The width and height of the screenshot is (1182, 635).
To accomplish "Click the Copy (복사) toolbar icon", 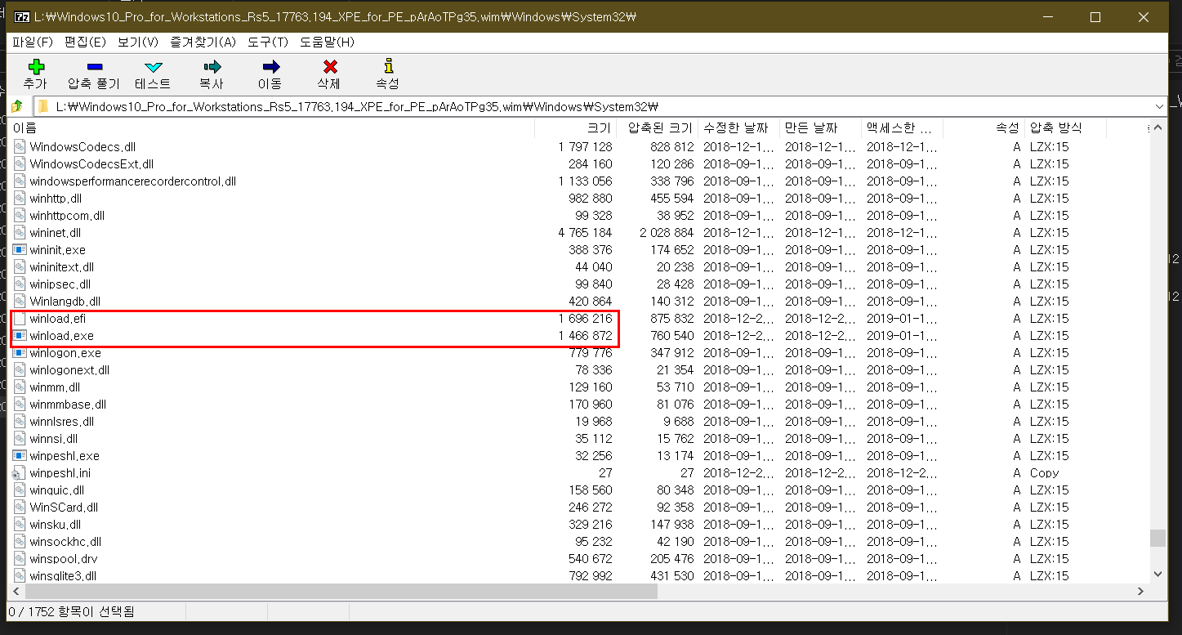I will click(212, 67).
